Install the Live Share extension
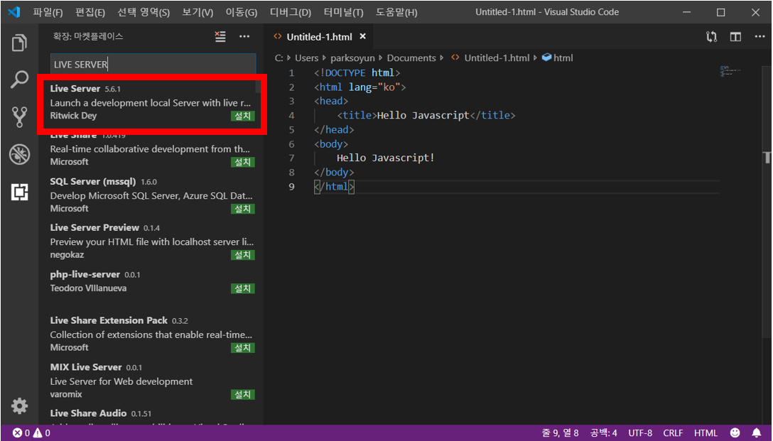The width and height of the screenshot is (773, 441). tap(242, 162)
